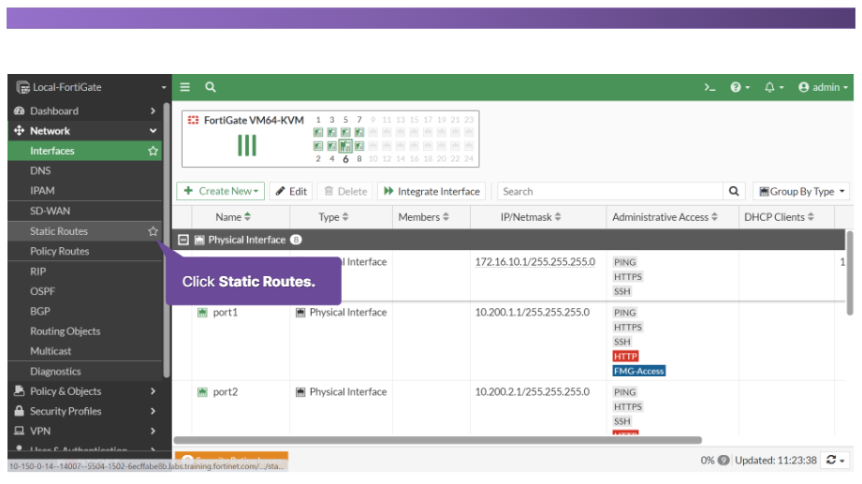Click the Security Profiles lock icon
The height and width of the screenshot is (484, 862).
(x=20, y=411)
